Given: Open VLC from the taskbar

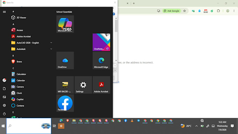Looking at the screenshot, I should click(x=132, y=121).
